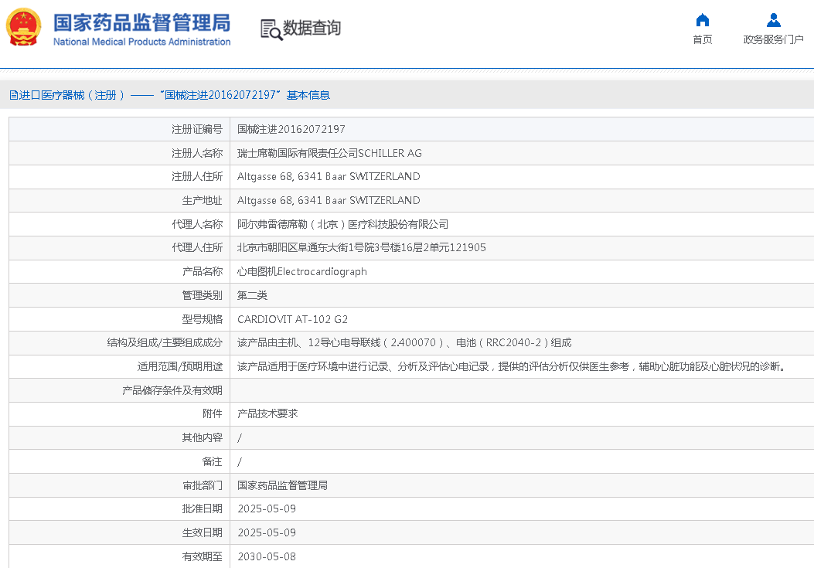Select management class 第二类 value
814x568 pixels.
(x=252, y=295)
